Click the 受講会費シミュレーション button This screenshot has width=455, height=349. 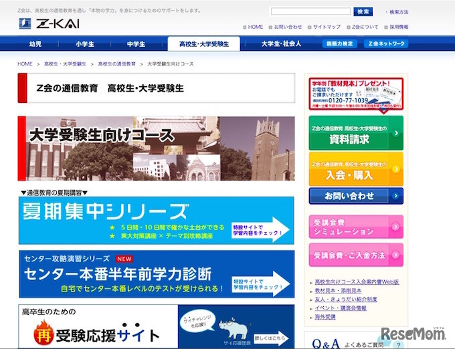coord(356,227)
